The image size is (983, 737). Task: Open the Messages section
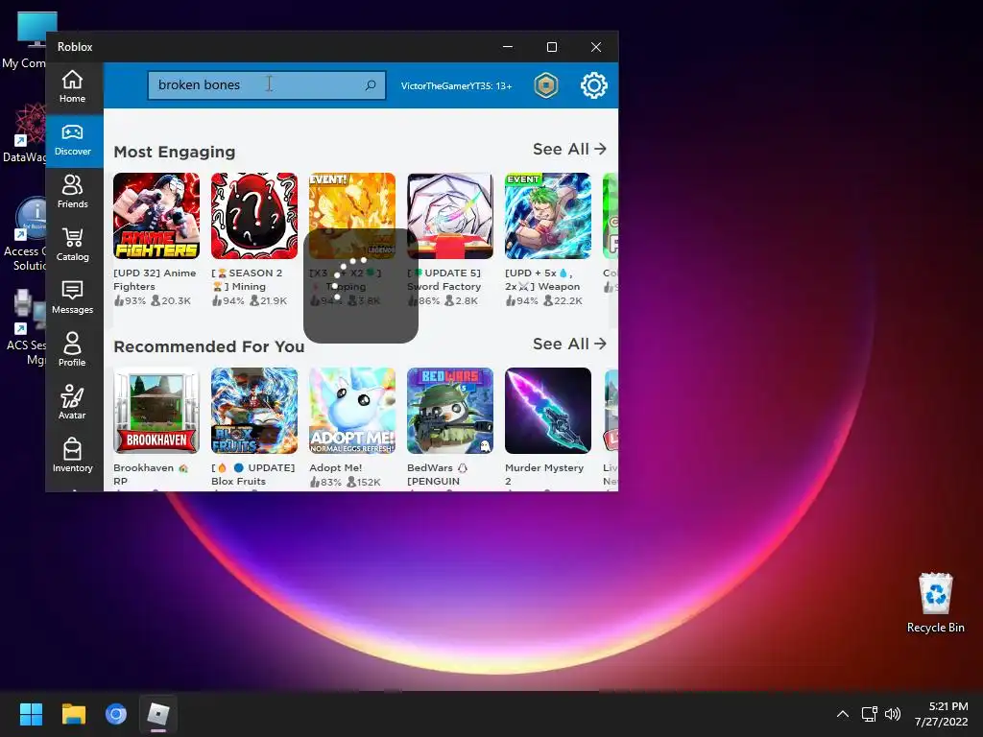point(72,297)
